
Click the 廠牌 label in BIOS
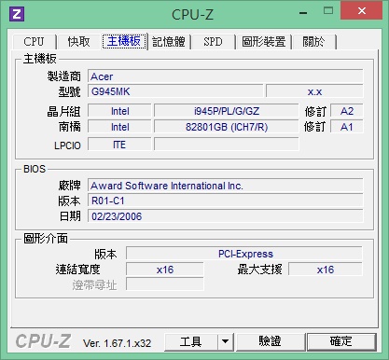69,186
